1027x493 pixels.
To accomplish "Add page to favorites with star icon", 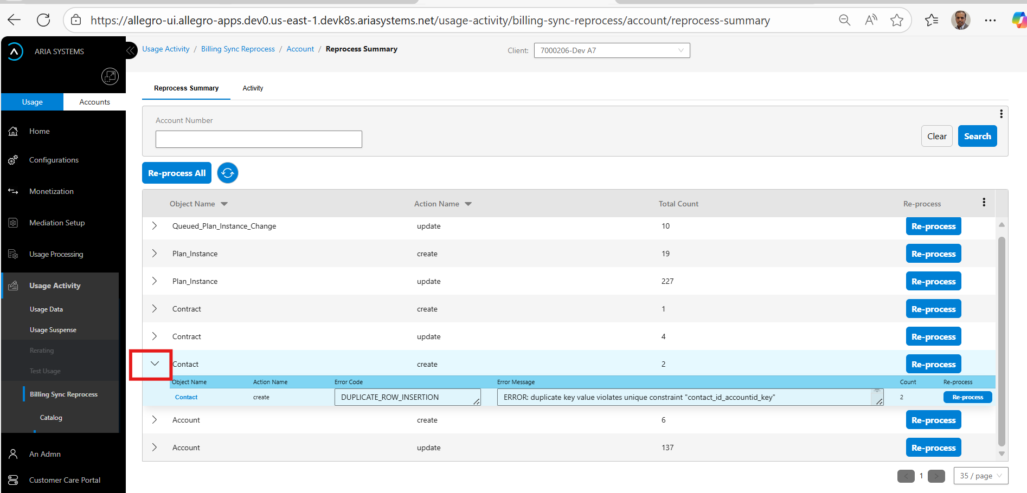I will pos(897,21).
